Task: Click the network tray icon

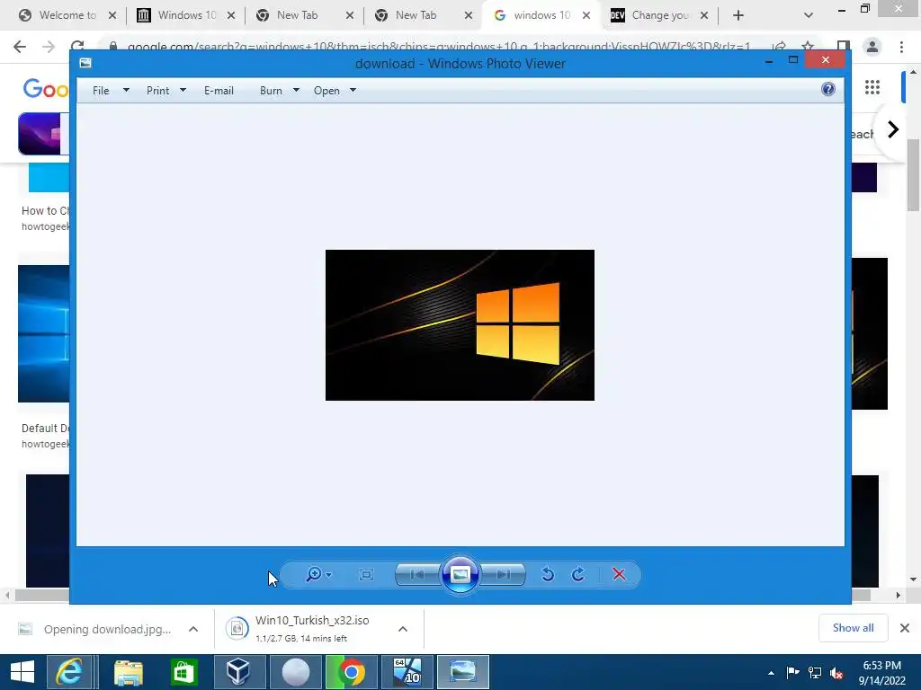Action: click(x=815, y=673)
